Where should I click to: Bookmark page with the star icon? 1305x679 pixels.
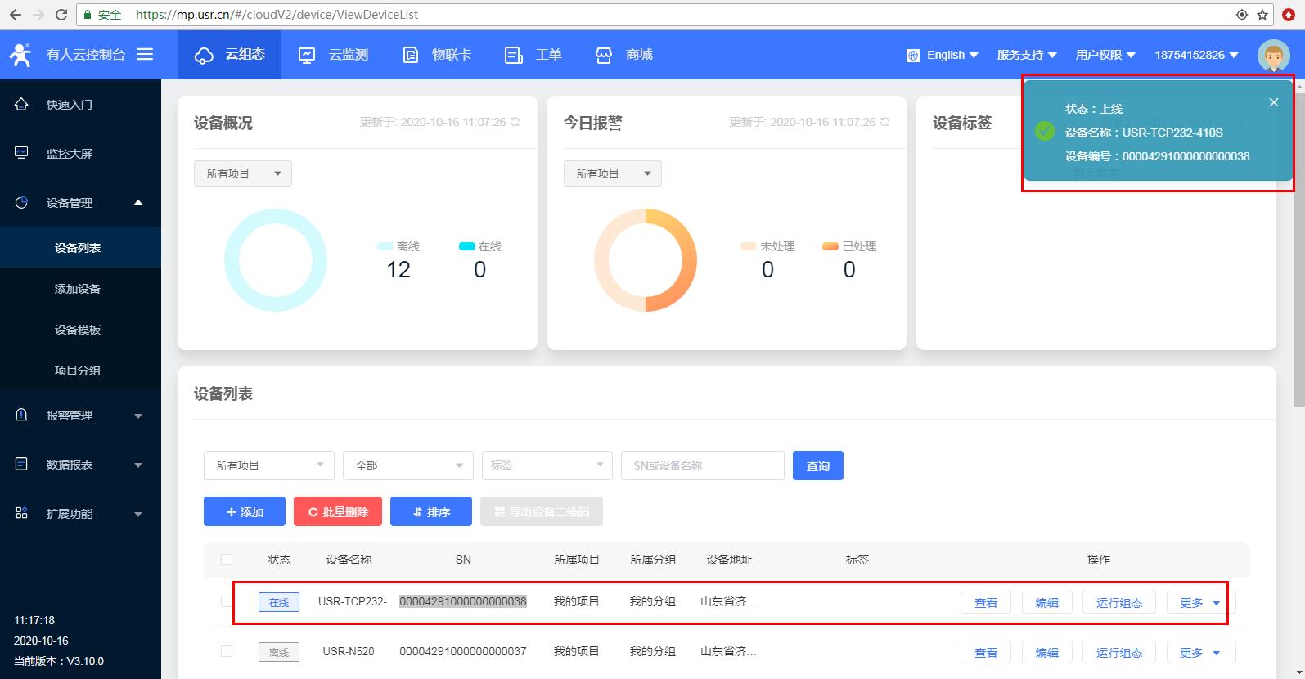[1262, 15]
